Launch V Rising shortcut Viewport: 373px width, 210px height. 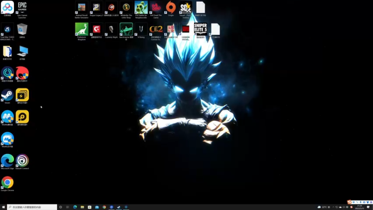[141, 30]
